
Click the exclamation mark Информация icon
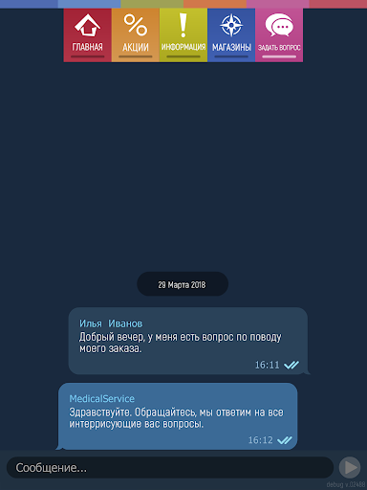[183, 25]
